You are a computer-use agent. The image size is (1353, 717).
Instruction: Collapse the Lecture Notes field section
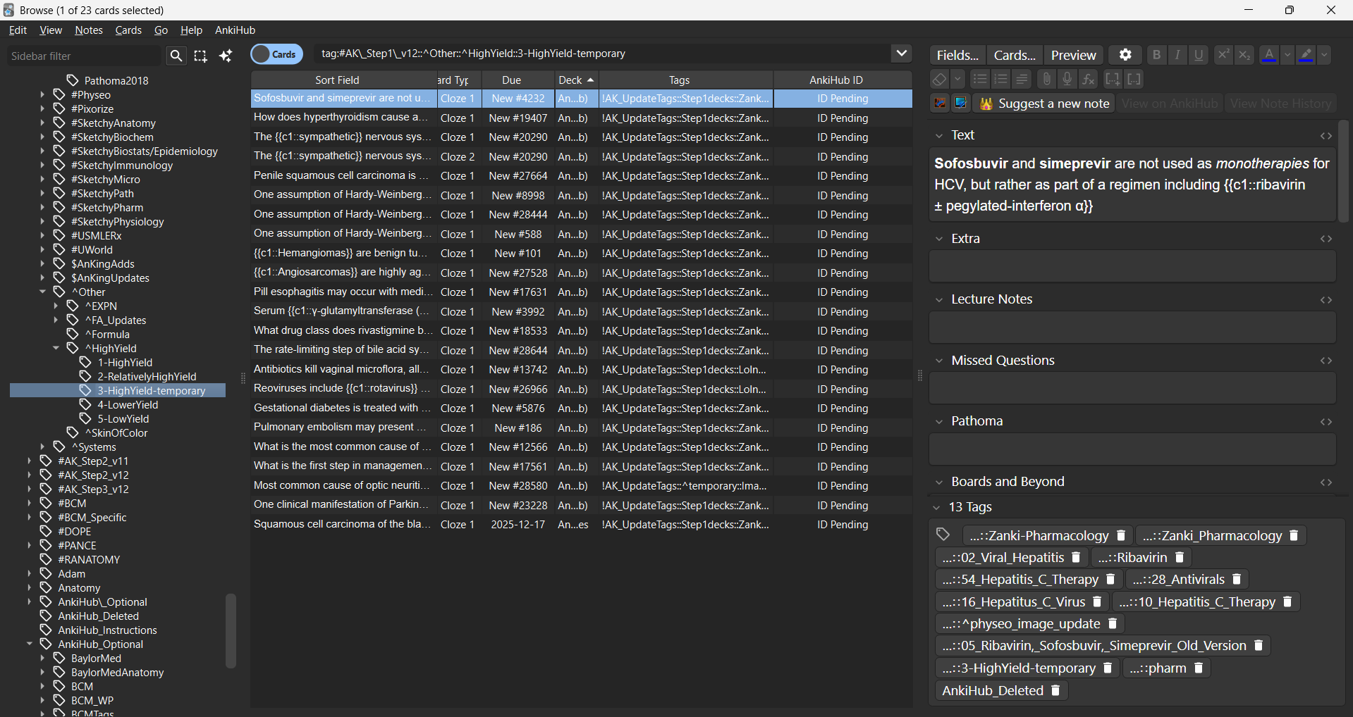939,300
